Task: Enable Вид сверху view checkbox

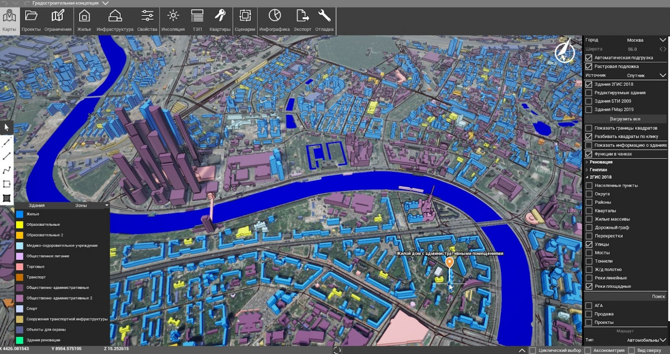Action: (x=631, y=350)
